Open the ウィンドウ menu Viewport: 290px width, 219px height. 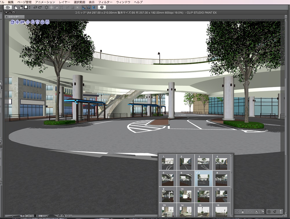click(x=123, y=2)
